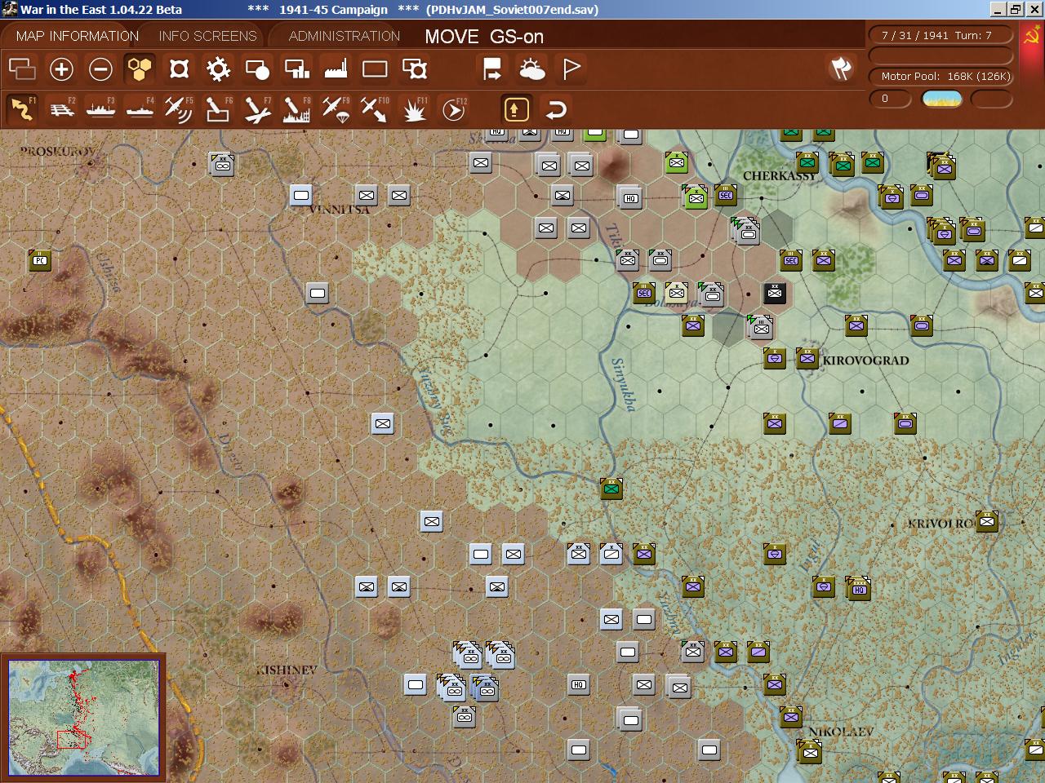The height and width of the screenshot is (783, 1045).
Task: Click the gear-shaped map overlay icon
Action: coord(218,69)
